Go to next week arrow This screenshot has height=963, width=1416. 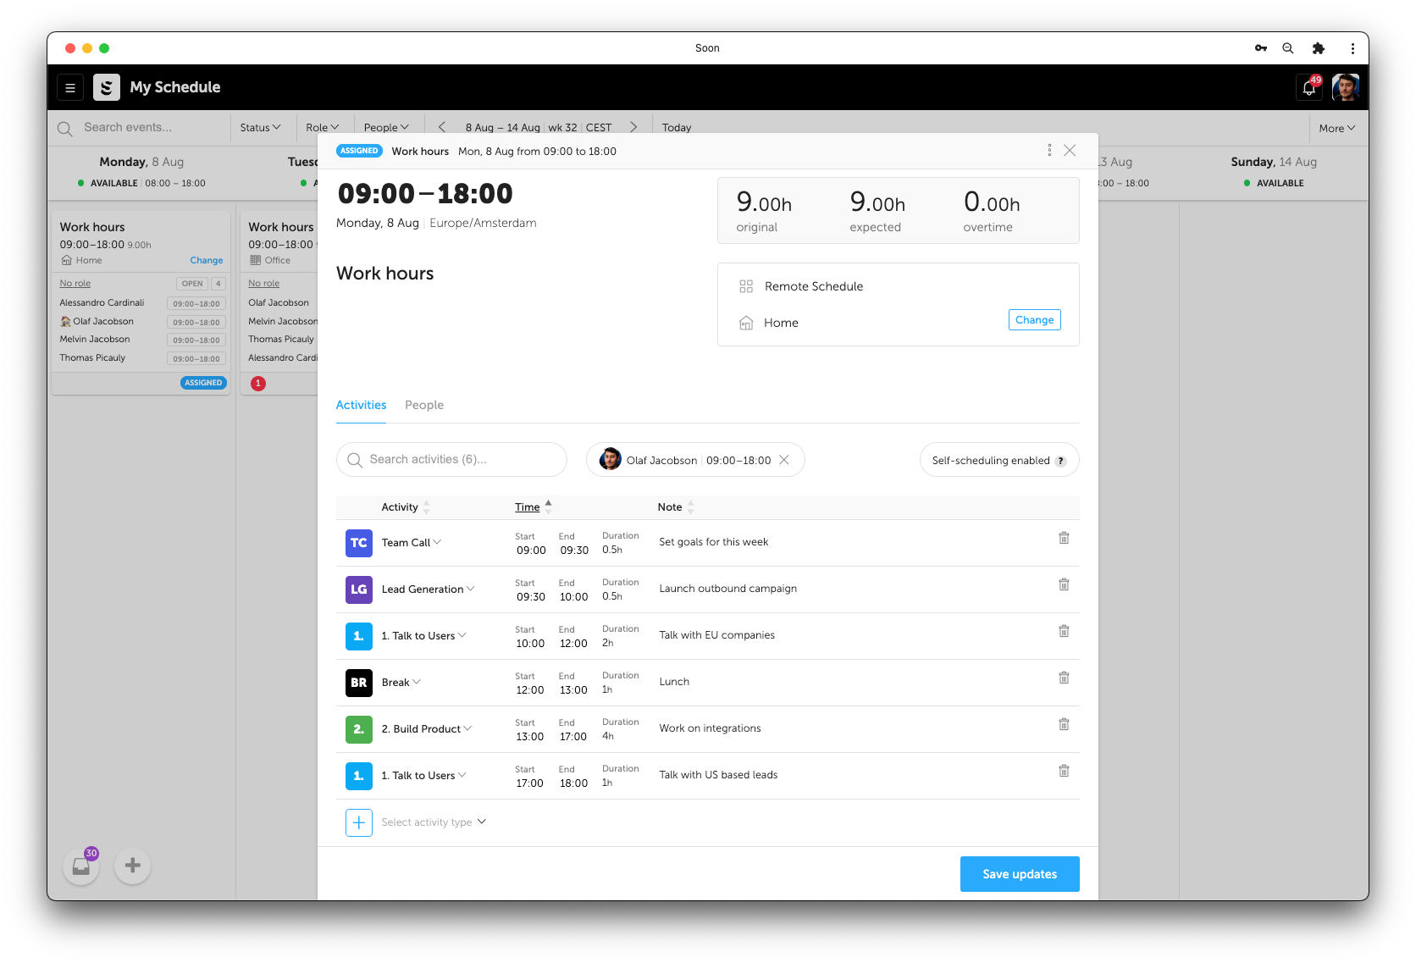633,127
